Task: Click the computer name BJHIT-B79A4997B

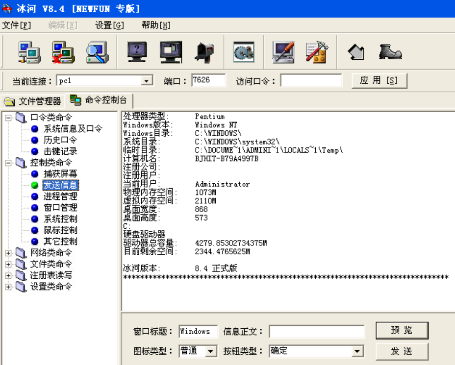Action: (227, 159)
